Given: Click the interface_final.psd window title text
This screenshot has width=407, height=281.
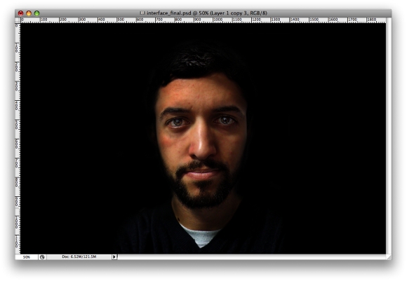Looking at the screenshot, I should (206, 13).
